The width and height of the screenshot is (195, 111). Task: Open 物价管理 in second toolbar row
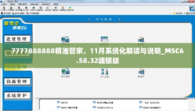click(6, 13)
